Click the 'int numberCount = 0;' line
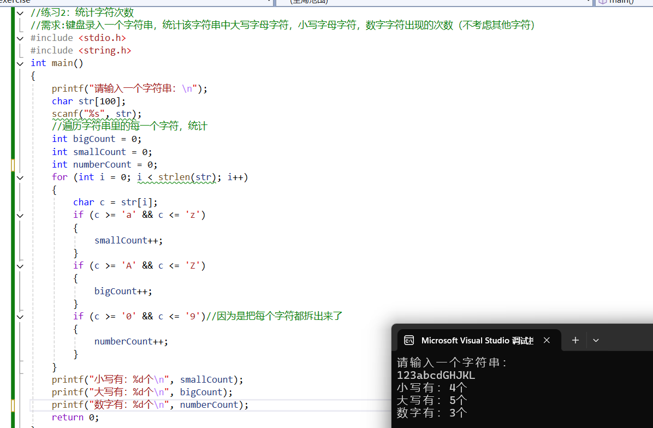The width and height of the screenshot is (653, 428). [x=104, y=164]
